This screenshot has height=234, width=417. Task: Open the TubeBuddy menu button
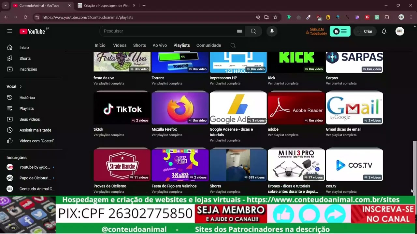point(340,31)
